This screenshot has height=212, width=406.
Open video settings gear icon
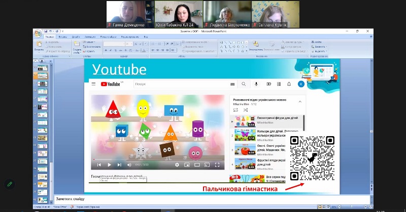pyautogui.click(x=177, y=165)
